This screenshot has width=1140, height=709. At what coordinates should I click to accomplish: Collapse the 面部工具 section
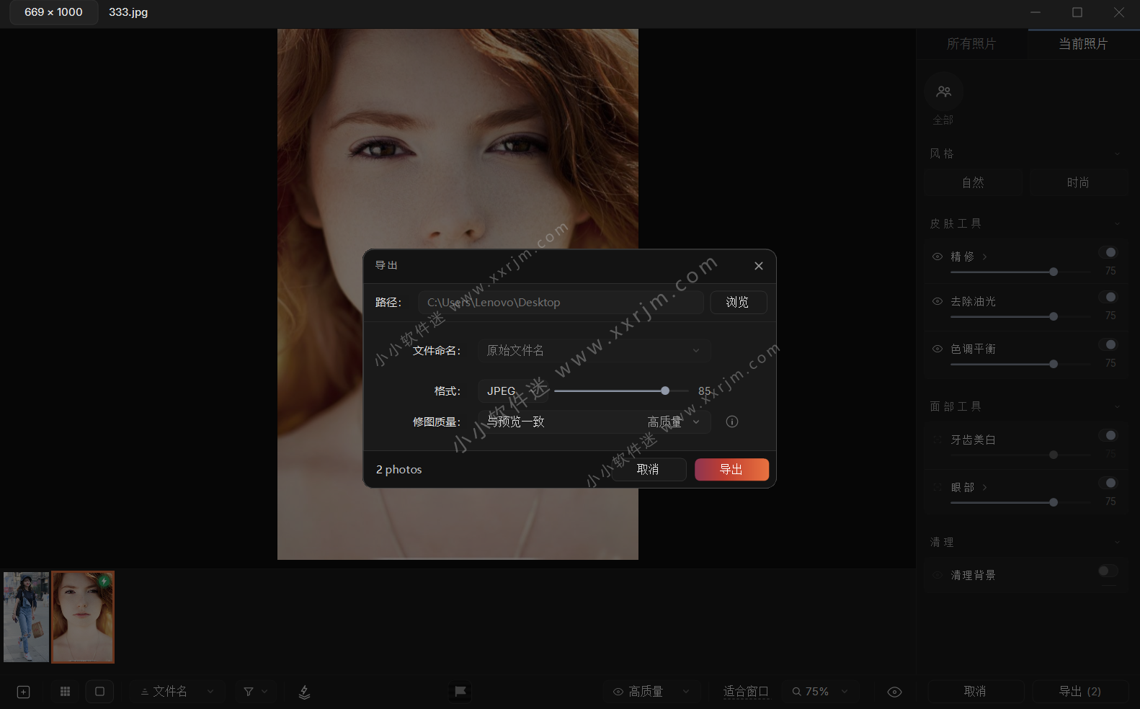pos(1117,406)
